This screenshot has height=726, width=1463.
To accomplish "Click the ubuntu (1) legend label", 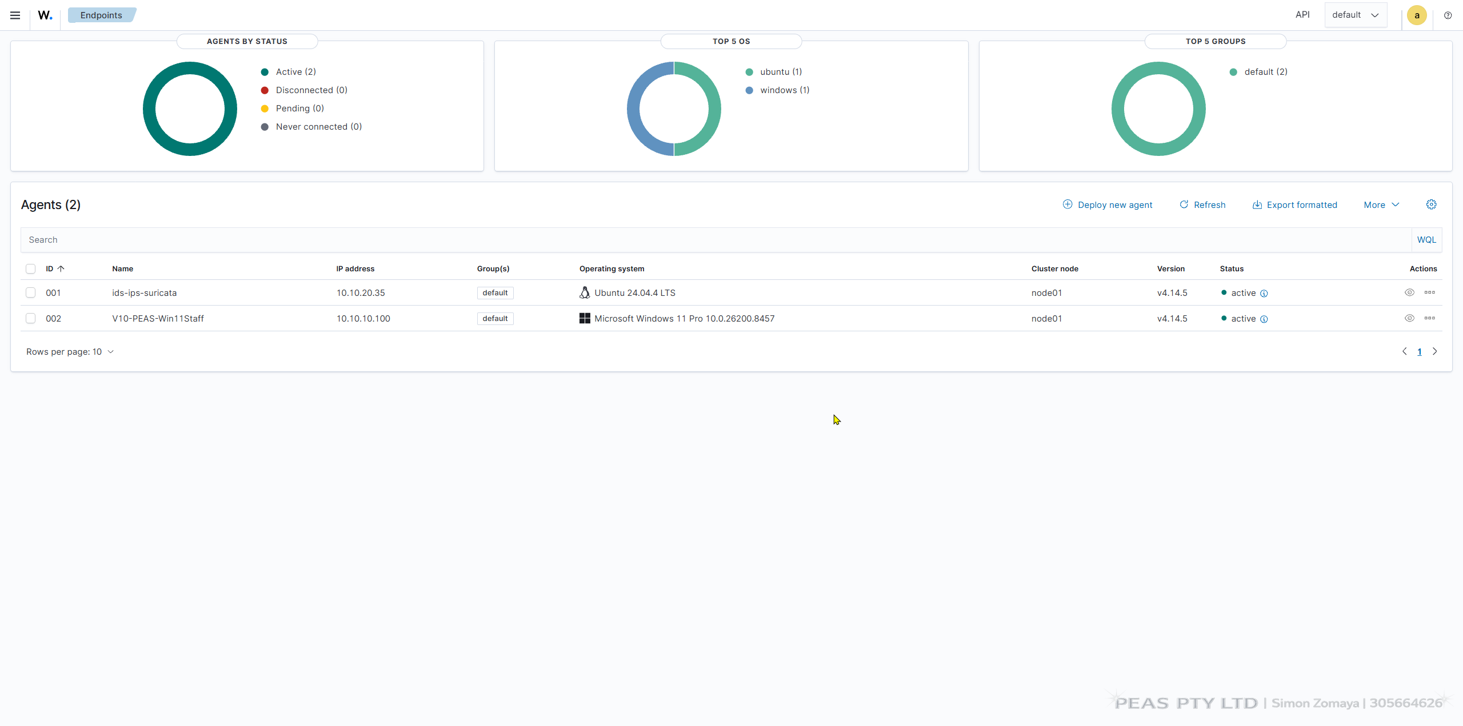I will (x=781, y=72).
